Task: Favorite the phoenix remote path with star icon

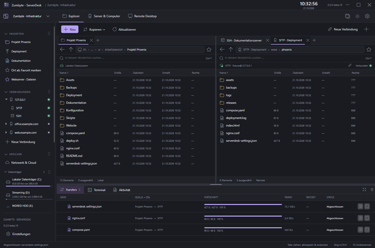Action: click(x=369, y=50)
